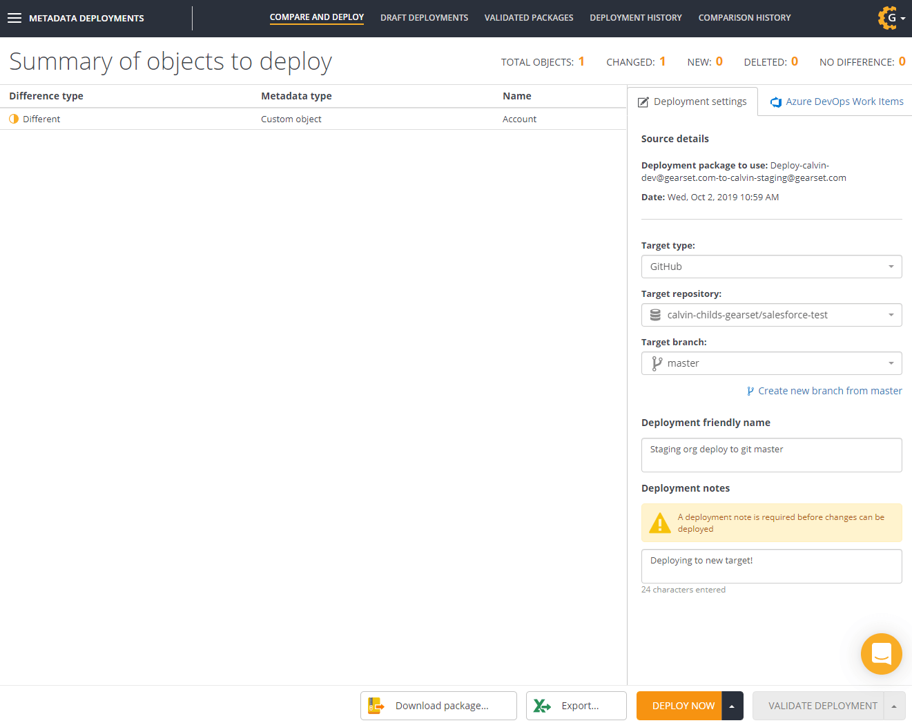Click the warning triangle in the deployment note banner
Screen dimensions: 912x723
(660, 523)
